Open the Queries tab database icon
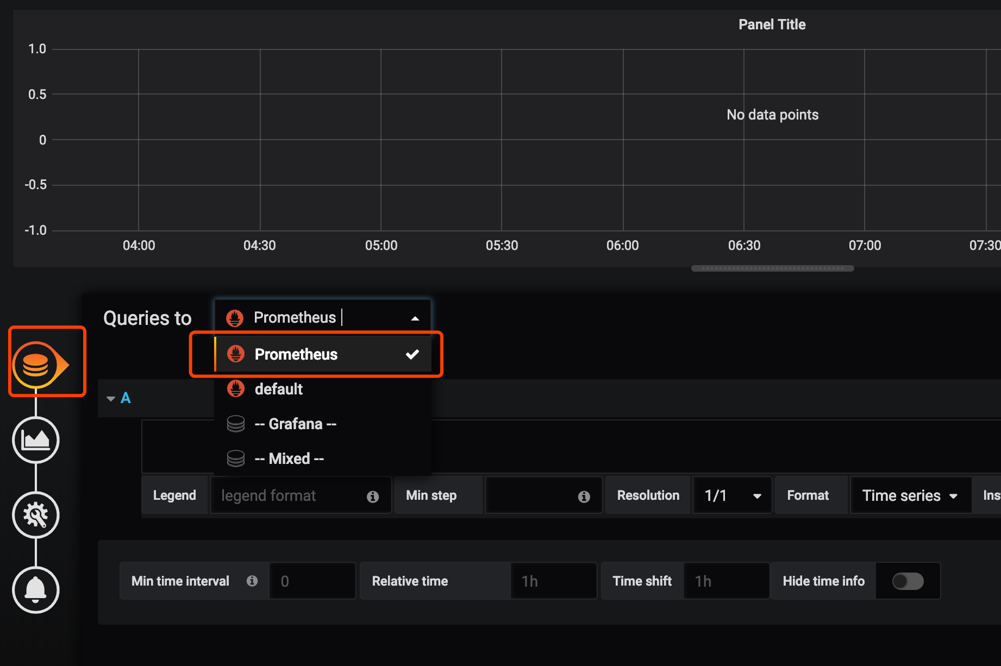The width and height of the screenshot is (1001, 666). [x=36, y=365]
